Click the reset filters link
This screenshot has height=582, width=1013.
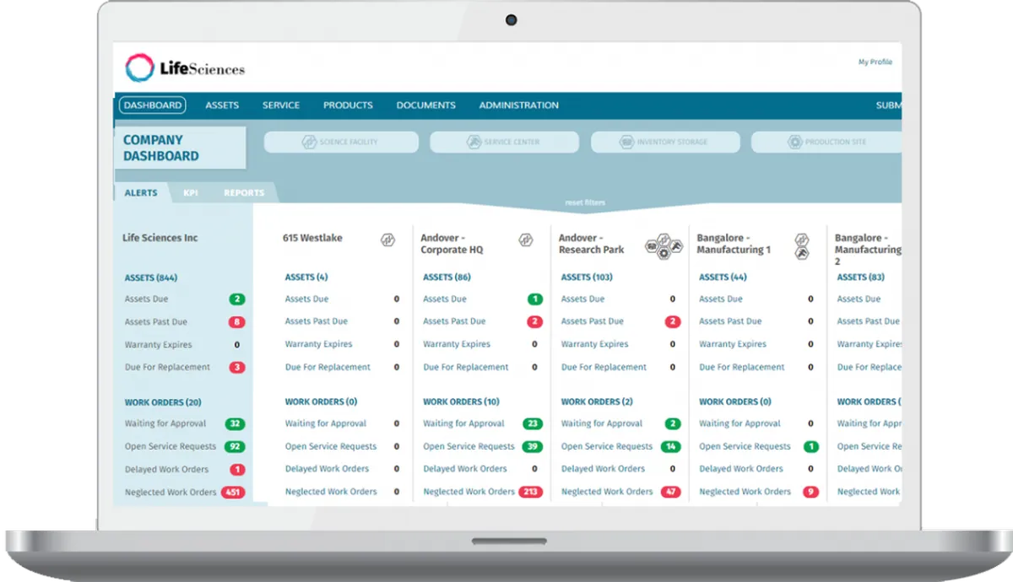point(585,203)
